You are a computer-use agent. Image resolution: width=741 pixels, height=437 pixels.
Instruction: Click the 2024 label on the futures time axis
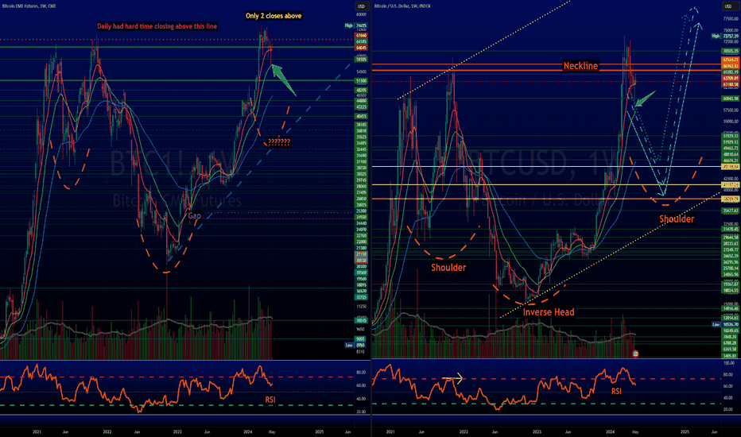tap(247, 431)
